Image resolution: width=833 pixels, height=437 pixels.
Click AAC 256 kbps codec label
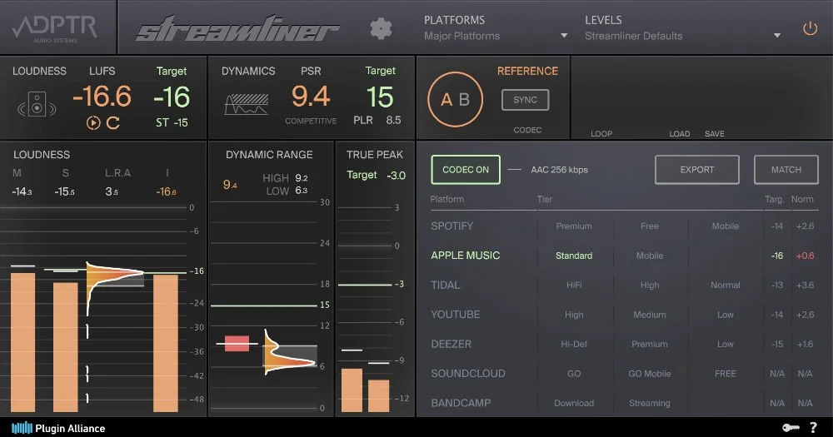click(x=560, y=170)
